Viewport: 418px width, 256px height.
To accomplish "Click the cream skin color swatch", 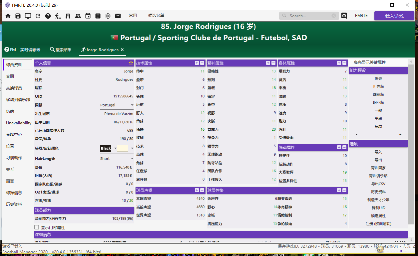I will coord(122,148).
